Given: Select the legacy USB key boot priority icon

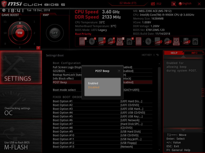Looking at the screenshot, I should pyautogui.click(x=176, y=41).
